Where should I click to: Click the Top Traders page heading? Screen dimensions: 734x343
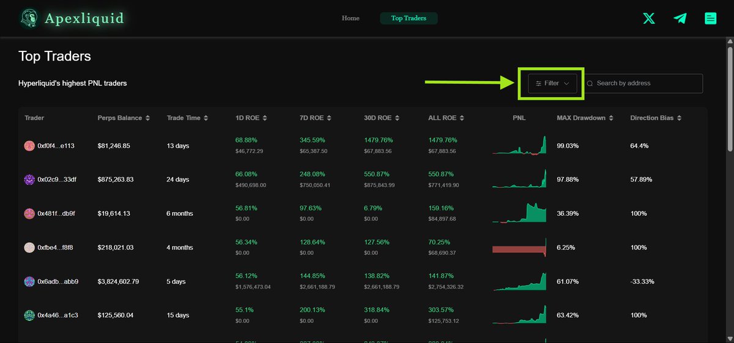pos(54,56)
